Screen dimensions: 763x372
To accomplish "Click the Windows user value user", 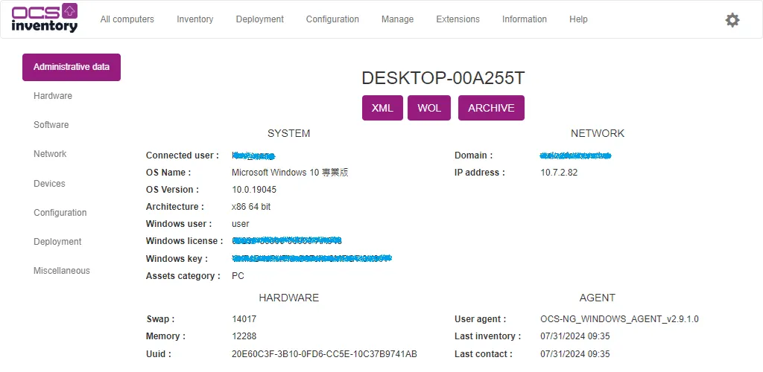I will coord(241,224).
